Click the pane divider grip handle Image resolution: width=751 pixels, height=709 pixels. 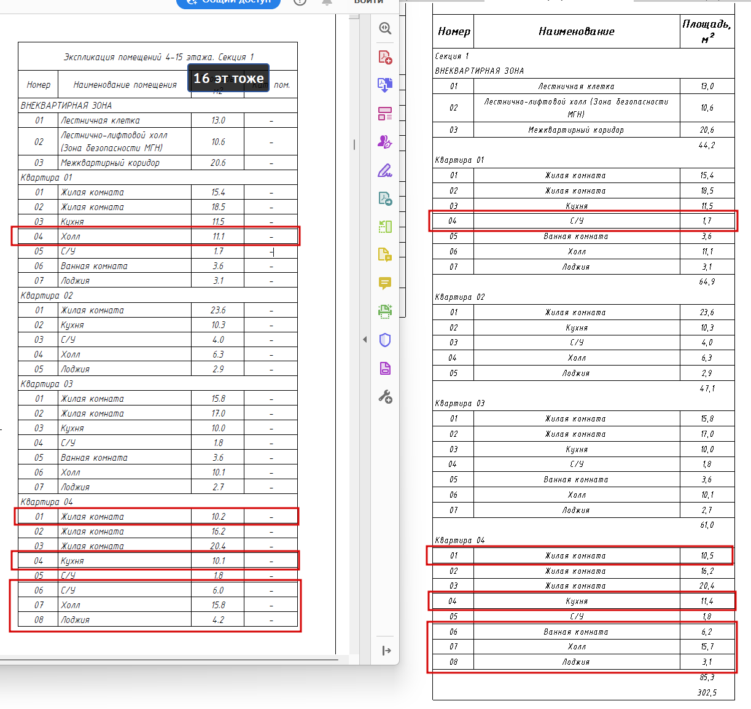click(354, 145)
